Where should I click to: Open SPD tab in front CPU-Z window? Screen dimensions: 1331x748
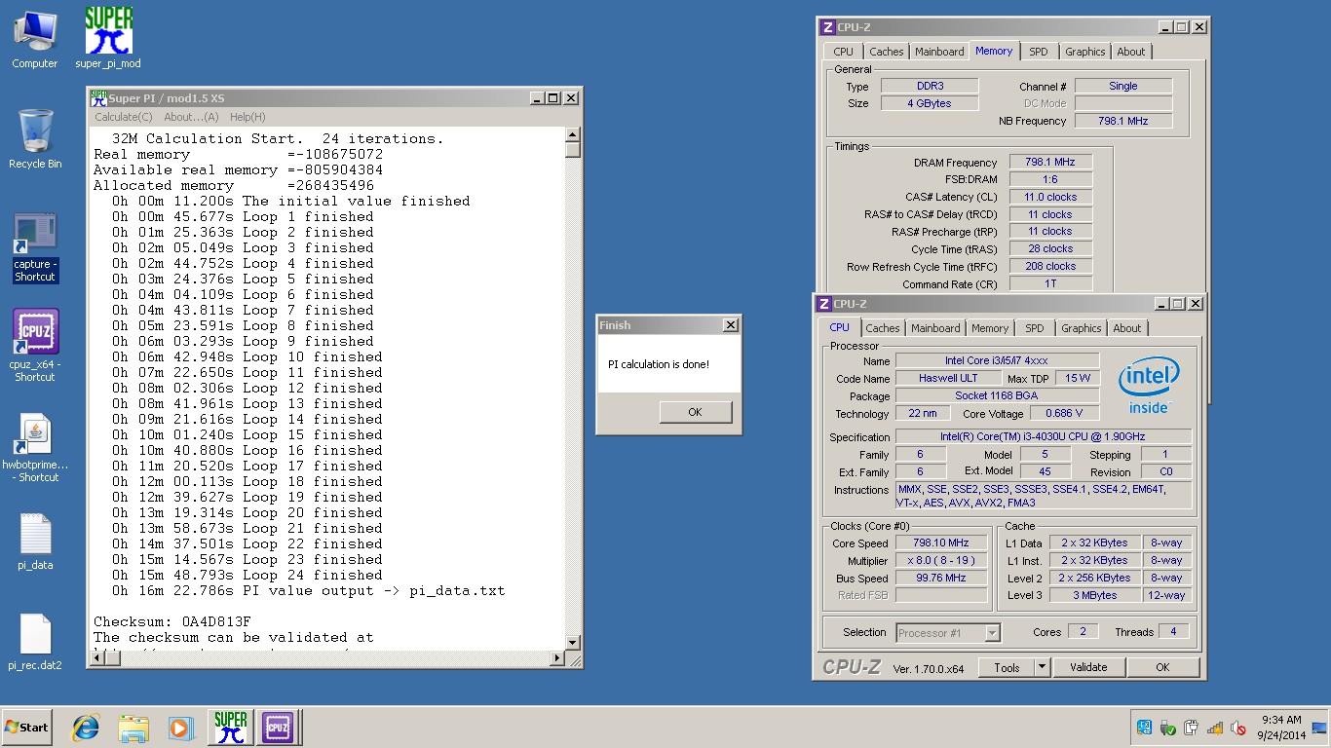click(x=1035, y=328)
